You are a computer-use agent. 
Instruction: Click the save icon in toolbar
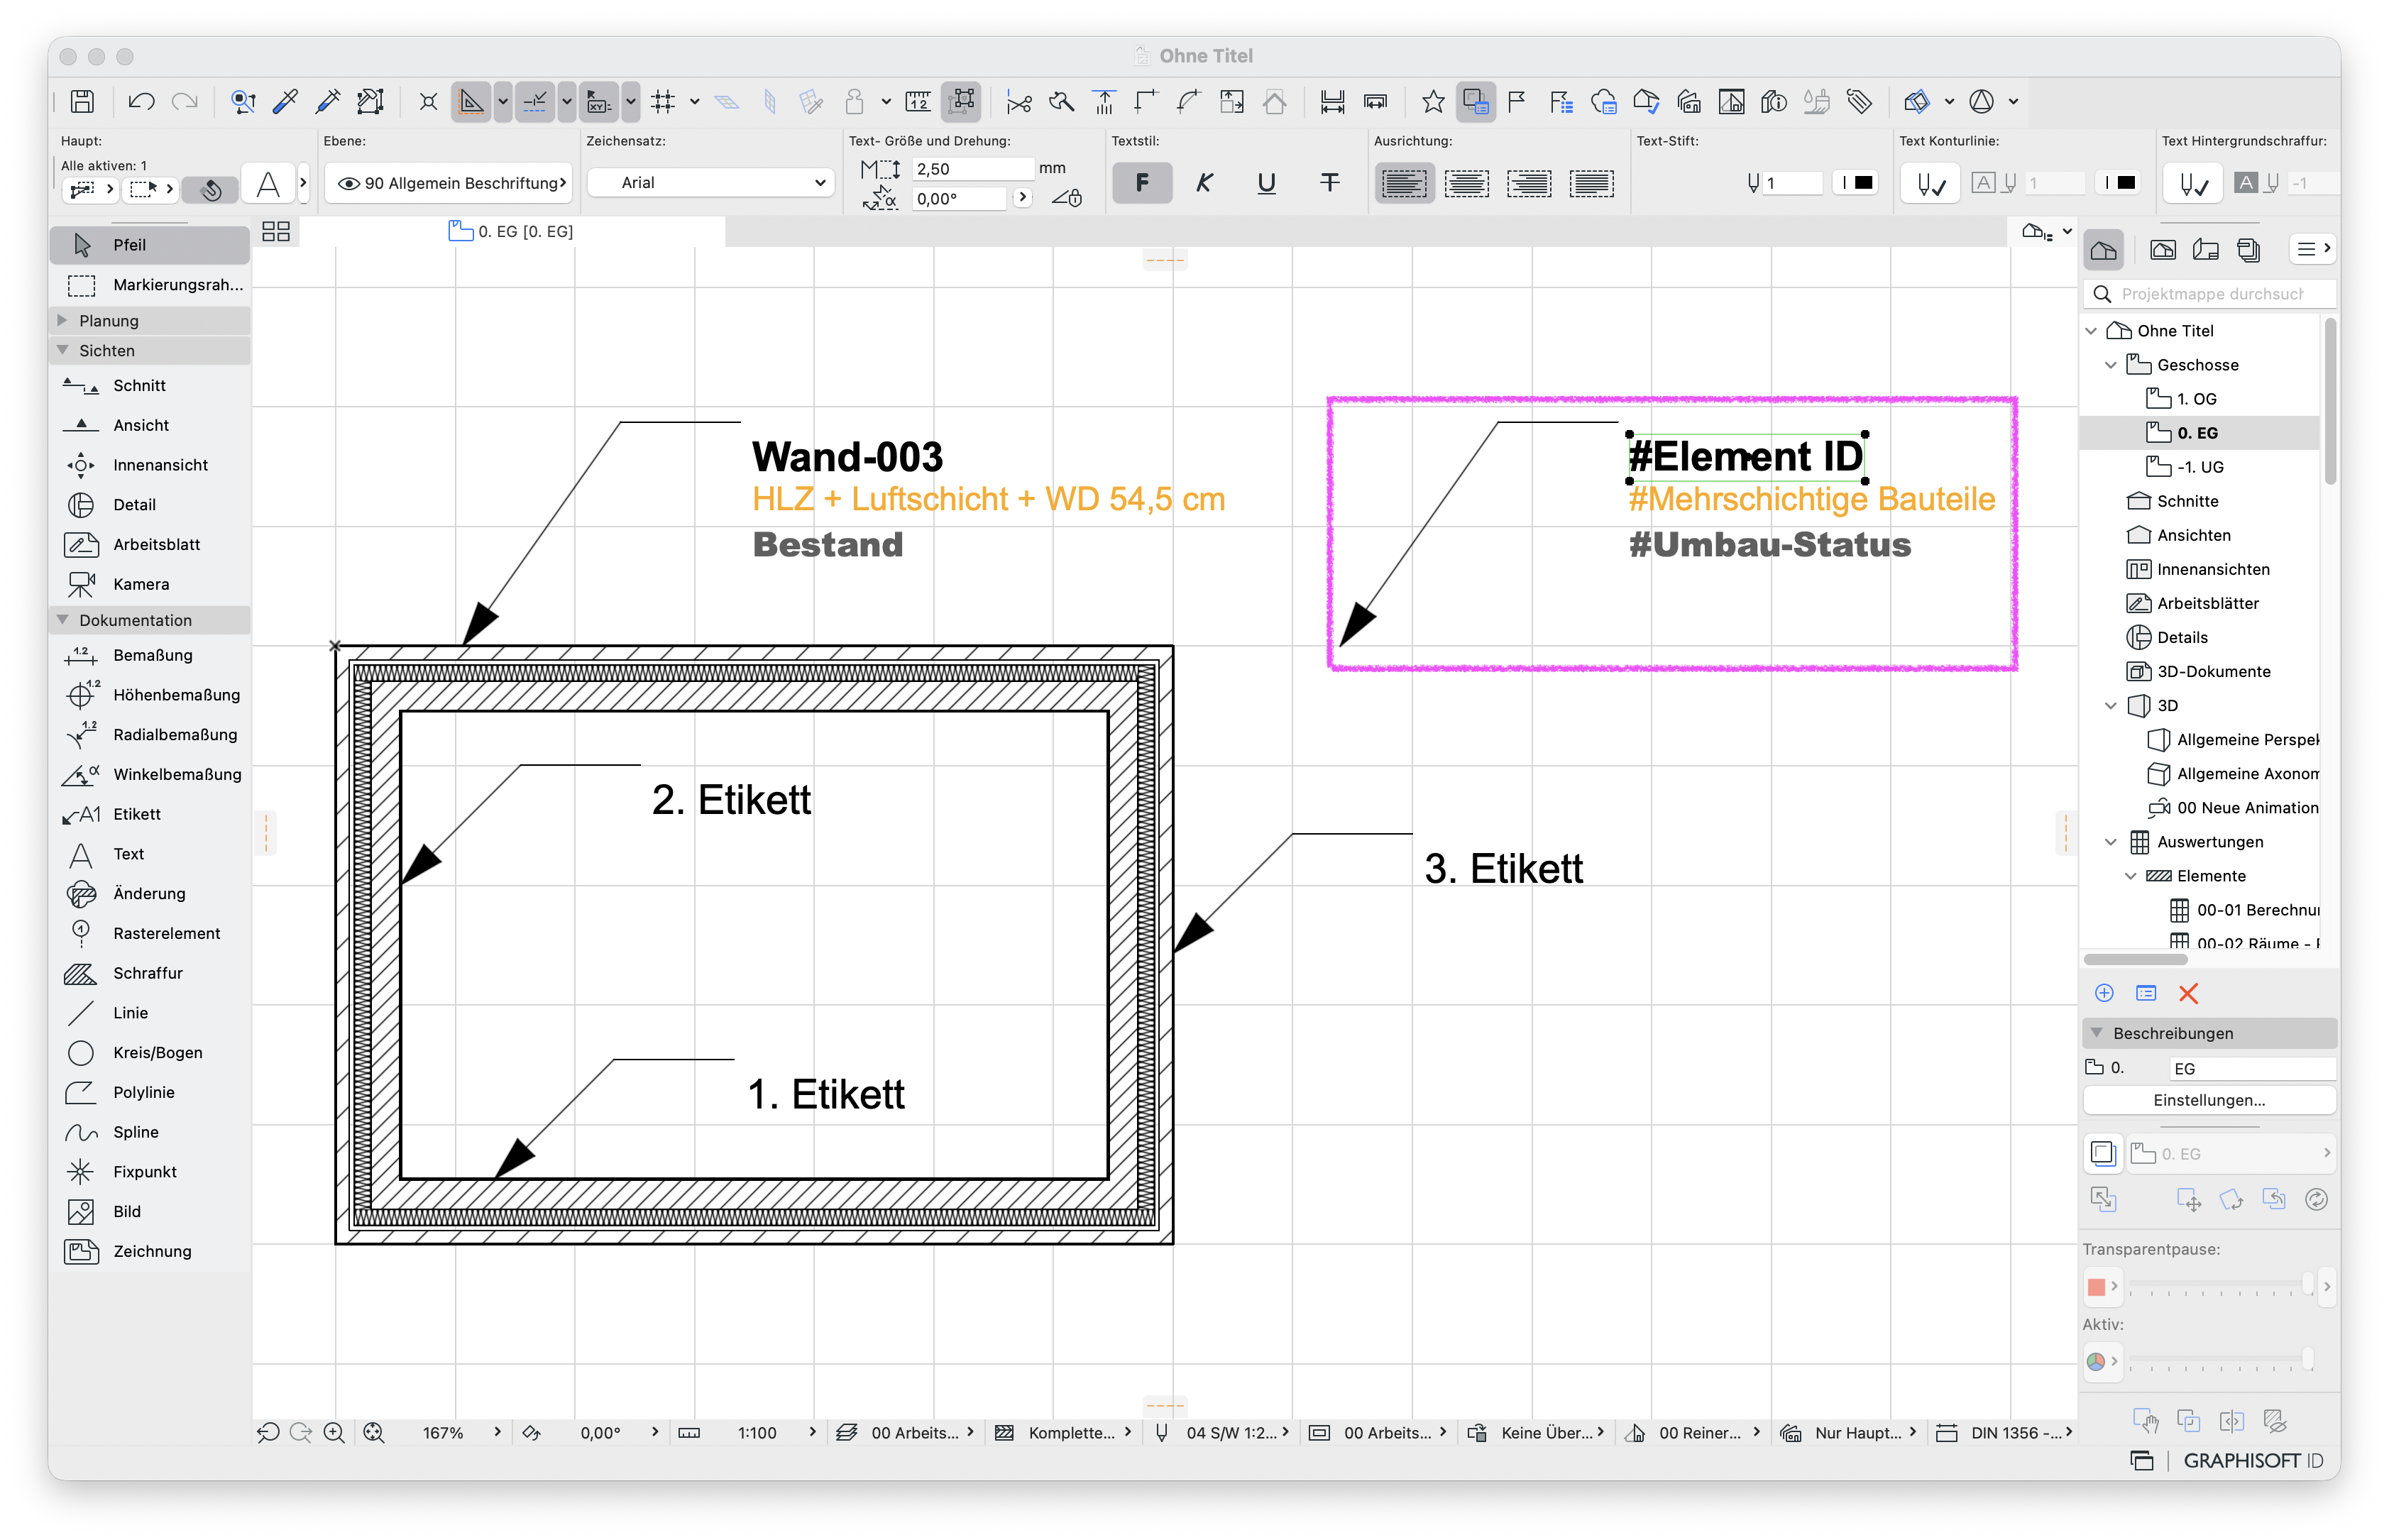[82, 102]
